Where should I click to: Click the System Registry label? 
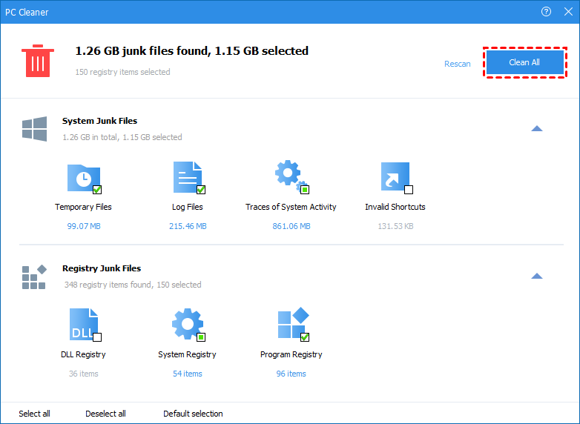coord(187,354)
